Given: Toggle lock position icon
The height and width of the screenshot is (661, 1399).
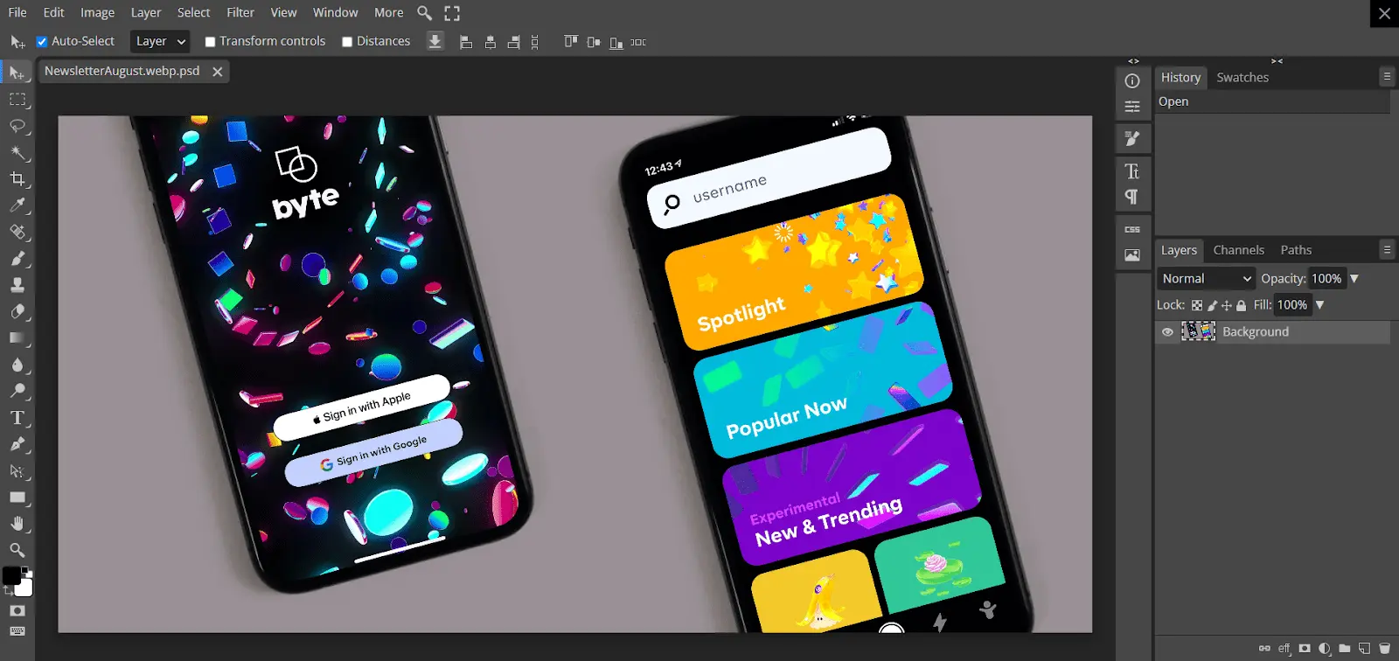Looking at the screenshot, I should tap(1227, 305).
